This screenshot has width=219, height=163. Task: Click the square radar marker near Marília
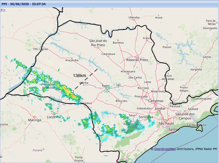coord(72,92)
